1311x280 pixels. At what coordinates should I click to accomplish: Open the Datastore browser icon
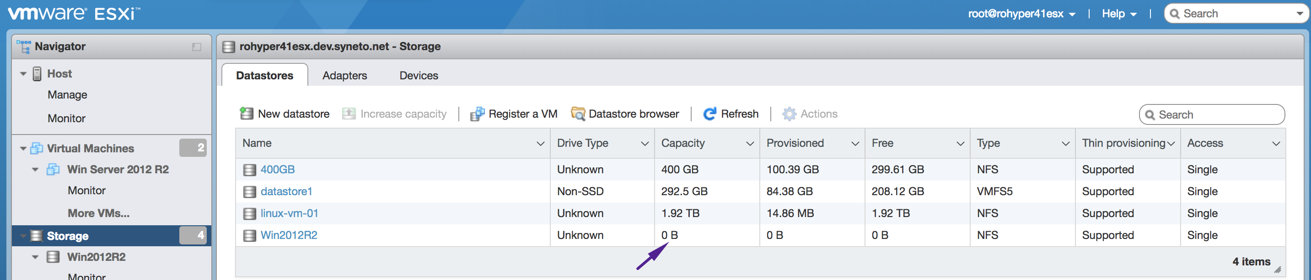point(578,114)
